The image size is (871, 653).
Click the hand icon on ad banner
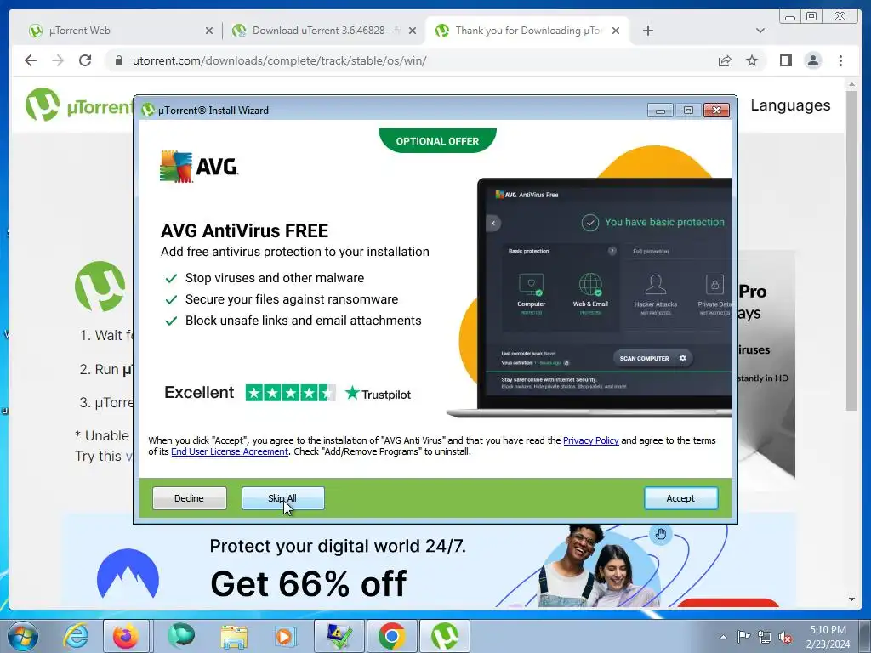click(660, 534)
